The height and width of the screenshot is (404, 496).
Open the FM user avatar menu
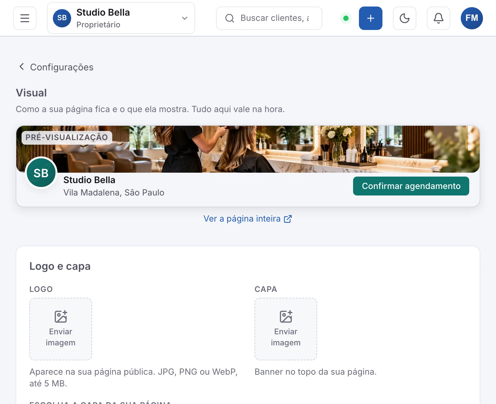[x=472, y=18]
